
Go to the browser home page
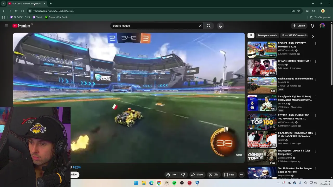pyautogui.click(x=23, y=11)
